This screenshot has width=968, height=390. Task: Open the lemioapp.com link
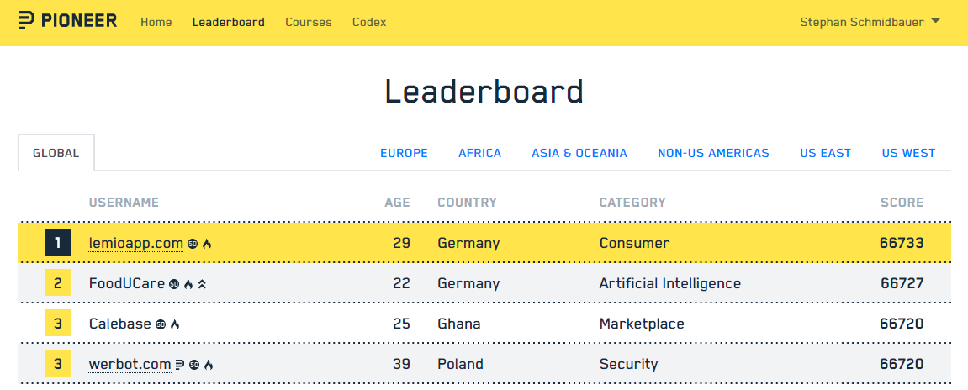(135, 243)
